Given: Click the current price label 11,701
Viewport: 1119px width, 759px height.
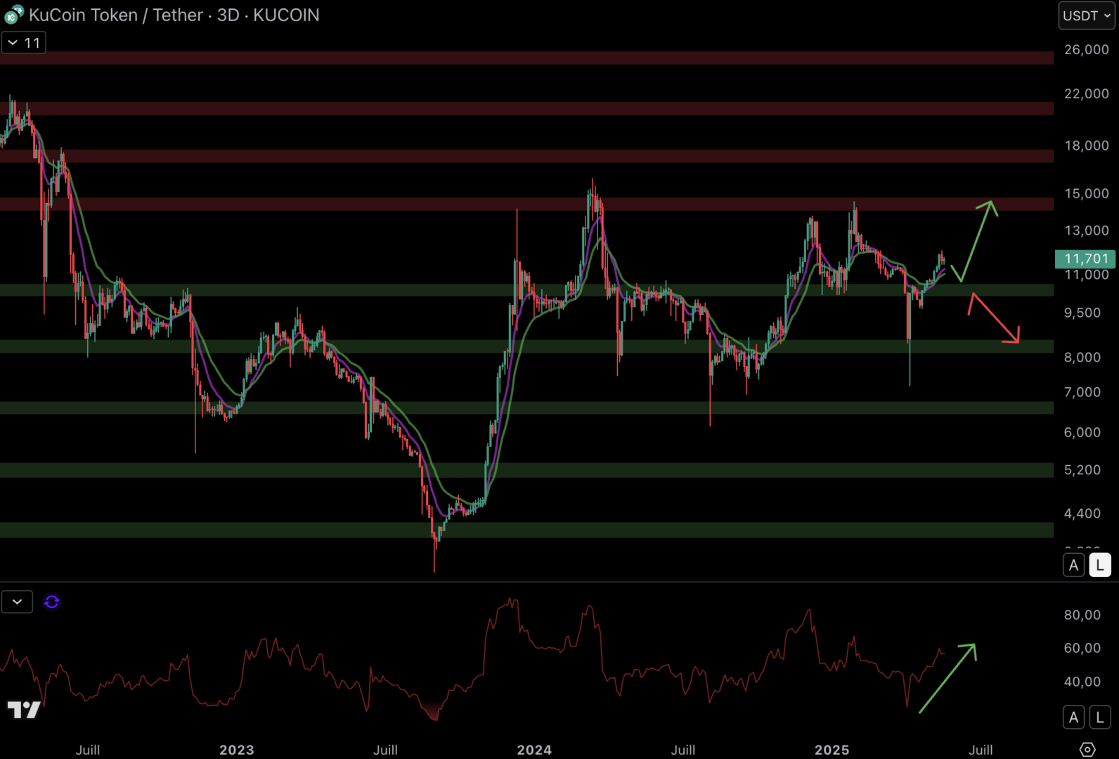Looking at the screenshot, I should coord(1085,259).
